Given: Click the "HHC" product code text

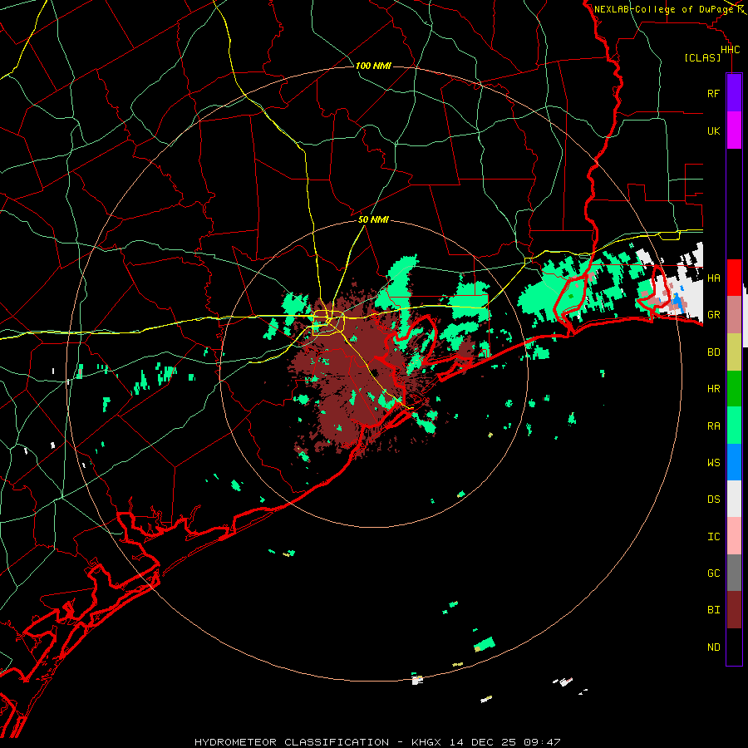Looking at the screenshot, I should tap(730, 50).
